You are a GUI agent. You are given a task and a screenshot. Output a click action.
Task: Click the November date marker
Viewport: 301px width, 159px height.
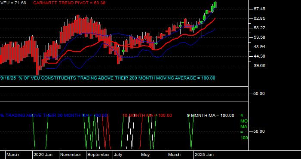[x=71, y=155]
